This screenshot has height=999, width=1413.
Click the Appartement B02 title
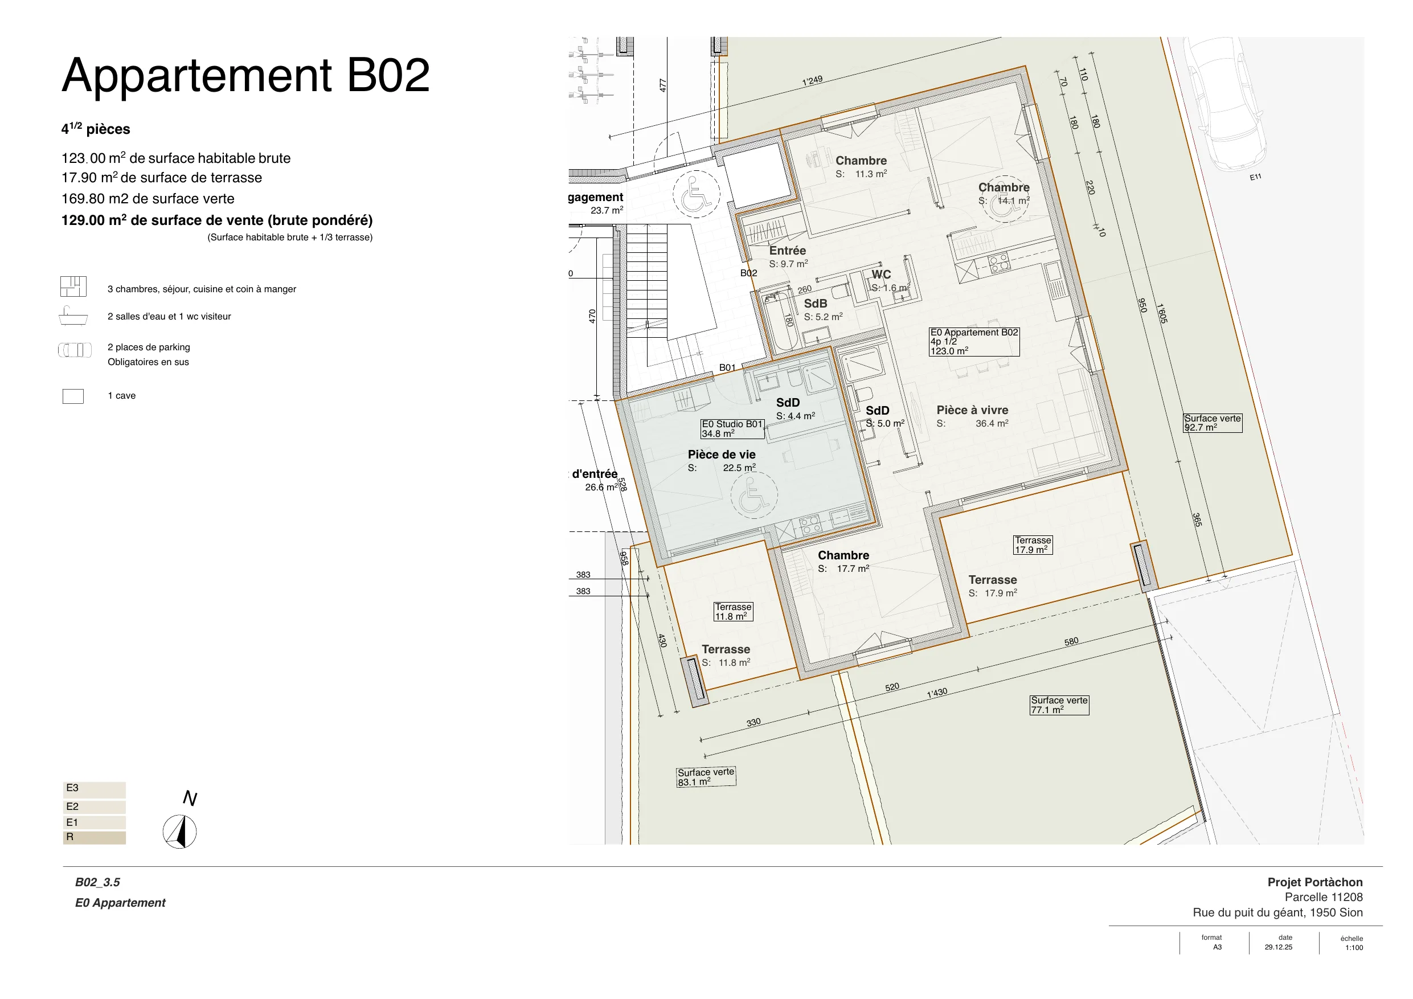tap(245, 75)
